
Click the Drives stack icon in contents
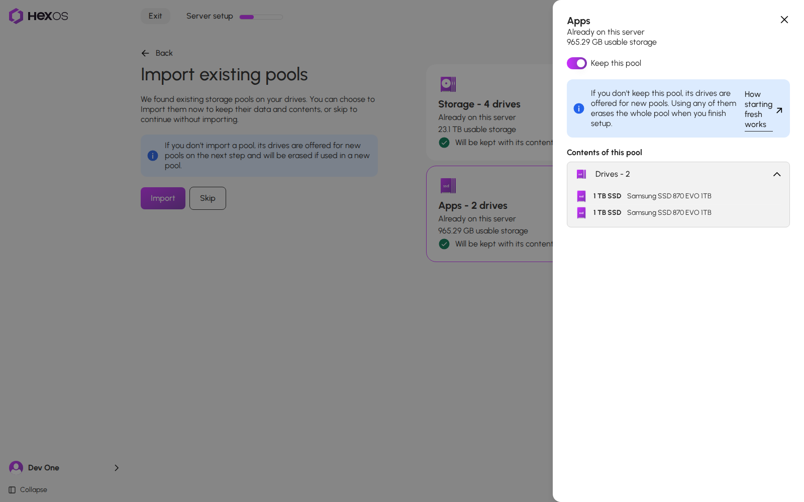coord(581,174)
